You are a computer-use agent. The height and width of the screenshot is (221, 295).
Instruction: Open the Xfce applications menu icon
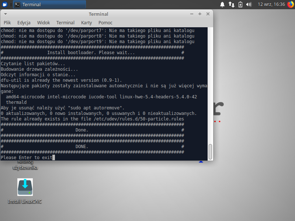click(x=5, y=4)
